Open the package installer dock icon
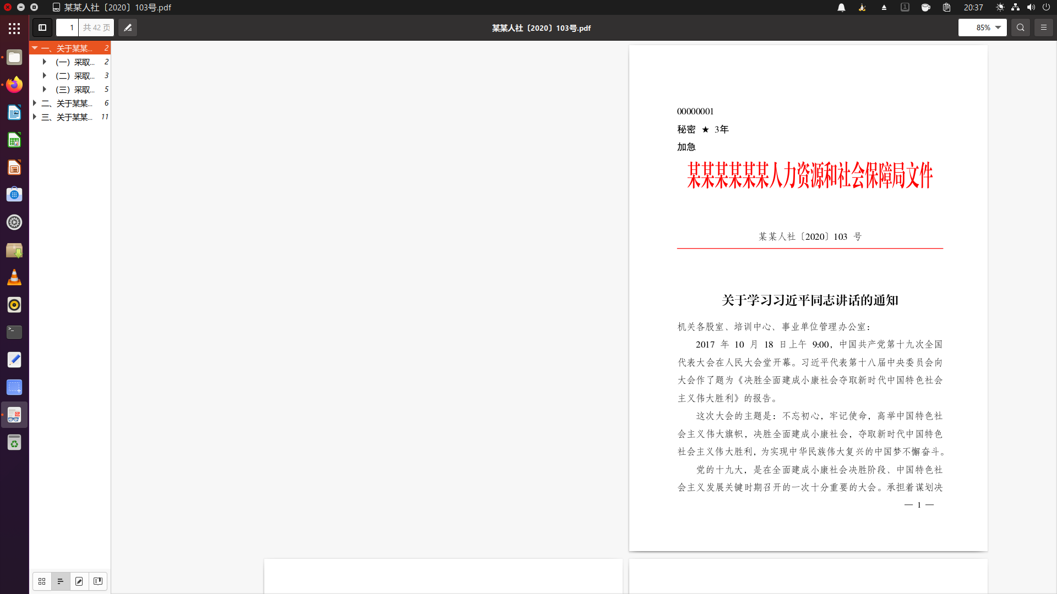 pyautogui.click(x=14, y=250)
